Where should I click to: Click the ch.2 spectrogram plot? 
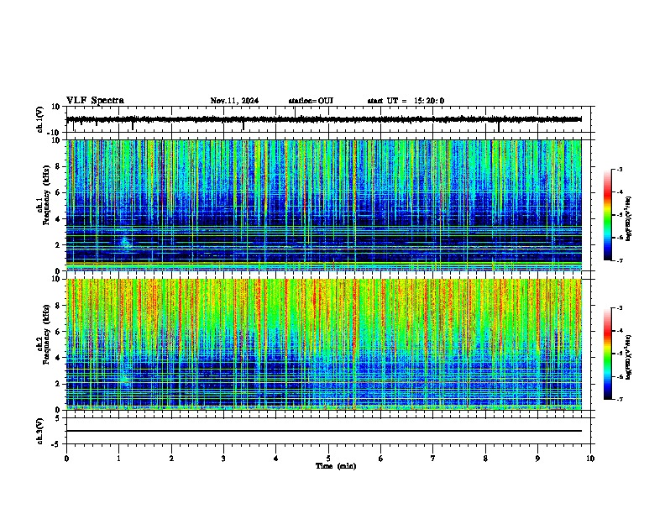coord(324,344)
